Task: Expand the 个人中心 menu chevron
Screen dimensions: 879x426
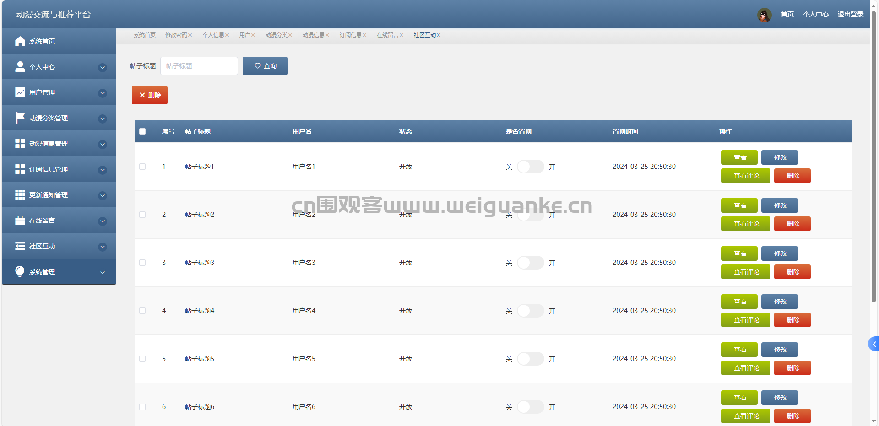Action: [103, 67]
